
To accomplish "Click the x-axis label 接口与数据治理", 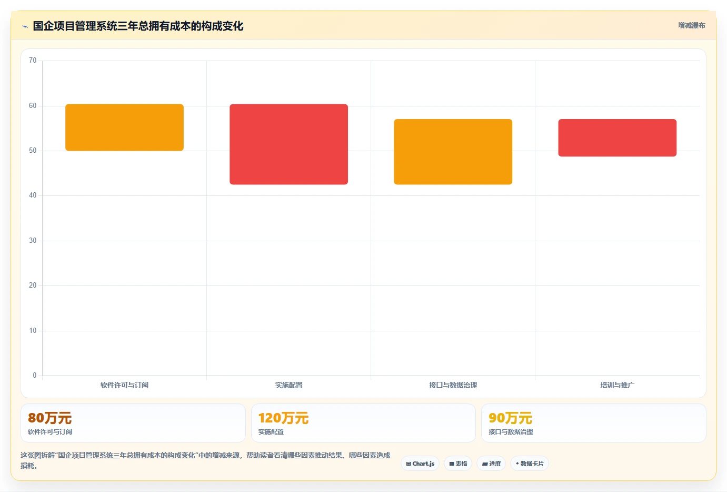I will [453, 385].
